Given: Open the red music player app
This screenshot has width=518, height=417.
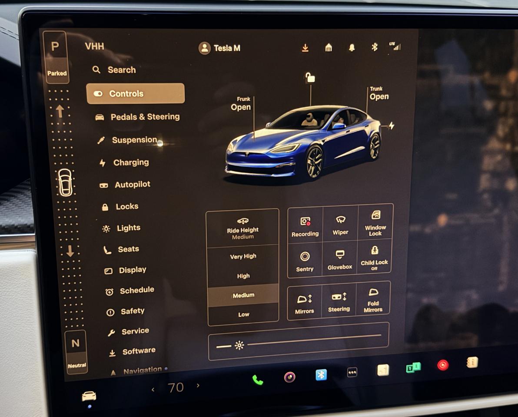Looking at the screenshot, I should coord(443,365).
